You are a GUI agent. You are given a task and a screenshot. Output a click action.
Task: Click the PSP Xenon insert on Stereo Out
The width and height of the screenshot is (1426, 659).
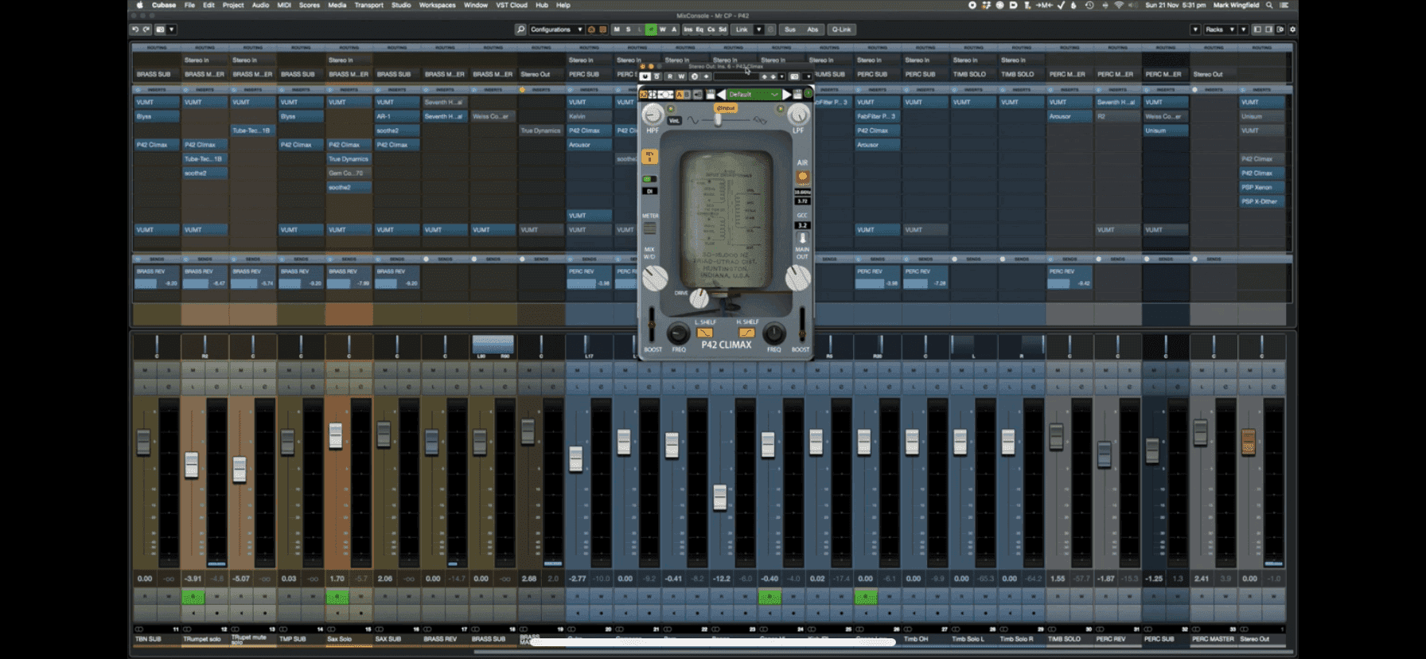pos(1261,187)
